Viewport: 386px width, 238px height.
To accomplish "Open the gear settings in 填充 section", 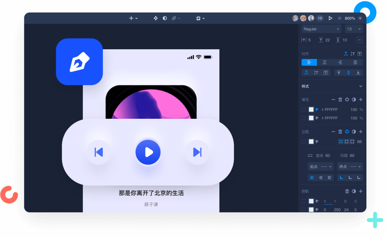I will (347, 100).
